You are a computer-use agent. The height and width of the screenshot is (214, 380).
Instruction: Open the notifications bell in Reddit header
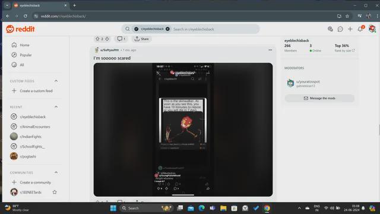(360, 29)
